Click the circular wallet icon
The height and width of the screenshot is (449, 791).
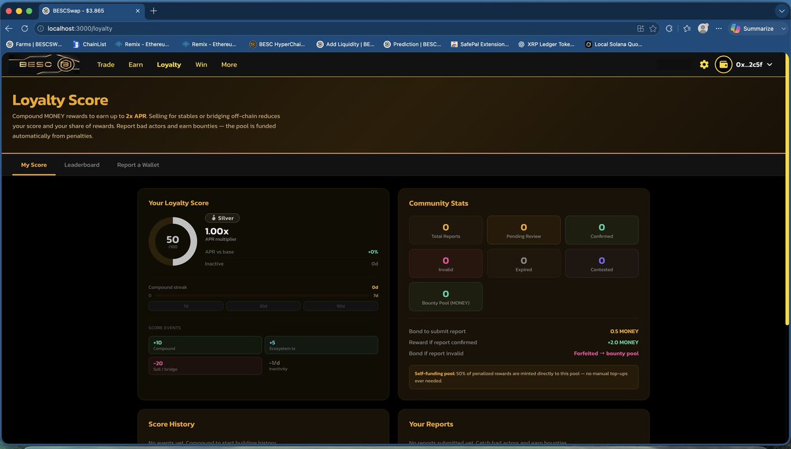[723, 65]
